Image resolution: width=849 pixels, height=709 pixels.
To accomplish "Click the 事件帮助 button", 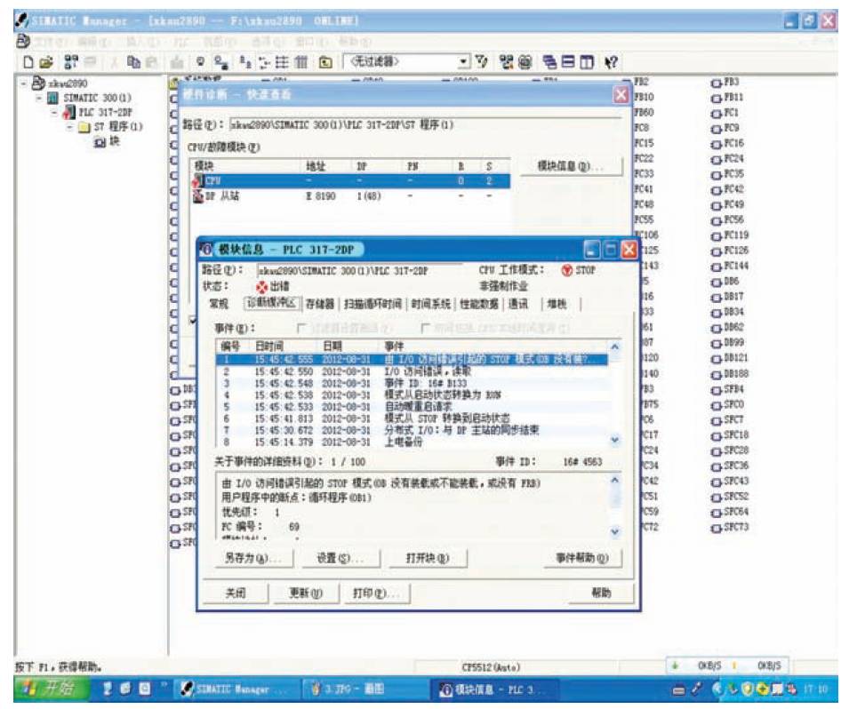I will (x=577, y=559).
